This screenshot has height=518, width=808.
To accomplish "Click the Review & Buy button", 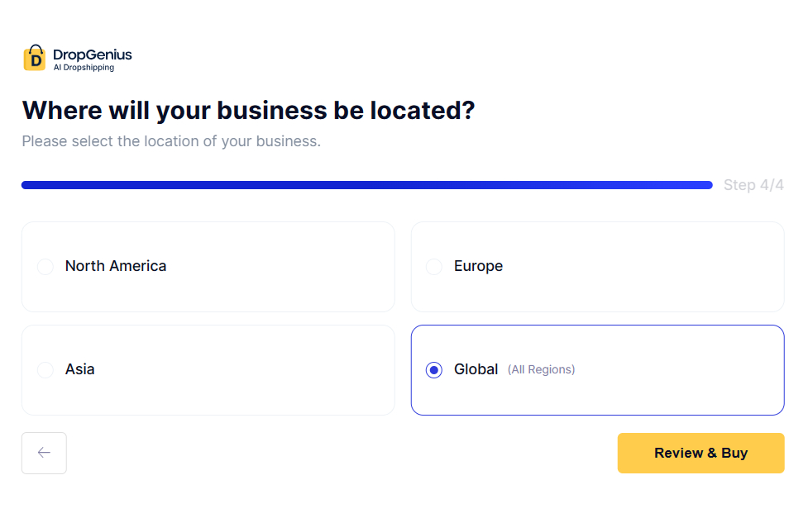I will click(700, 453).
